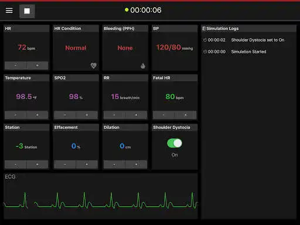Lower SPO2 using its minus button
Image resolution: width=300 pixels, height=225 pixels.
click(x=65, y=115)
